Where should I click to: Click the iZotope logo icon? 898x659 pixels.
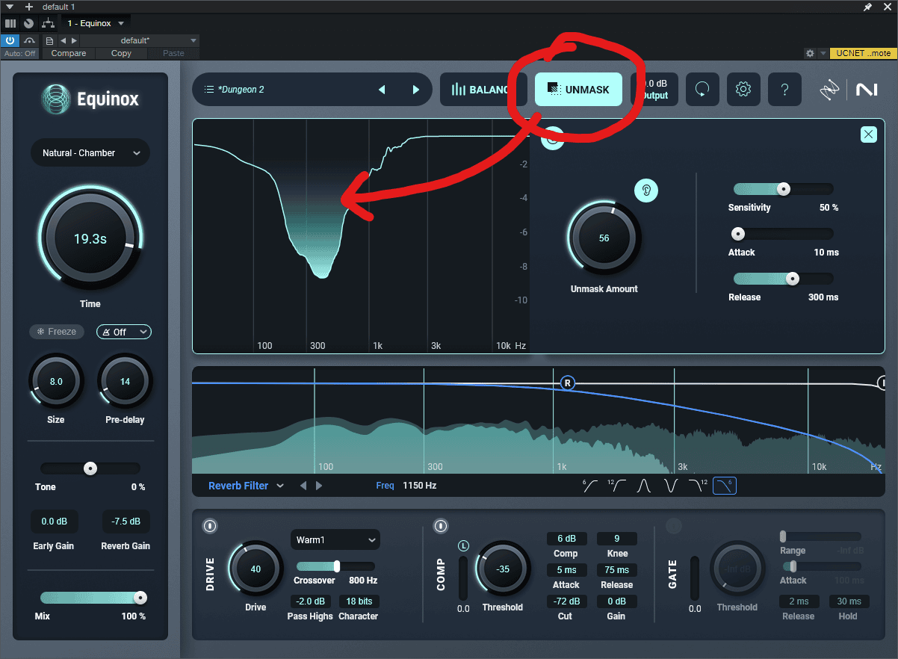[830, 90]
